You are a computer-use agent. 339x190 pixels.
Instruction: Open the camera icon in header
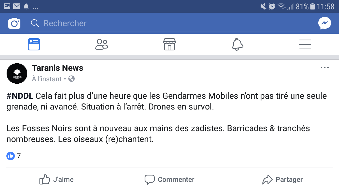[x=14, y=23]
